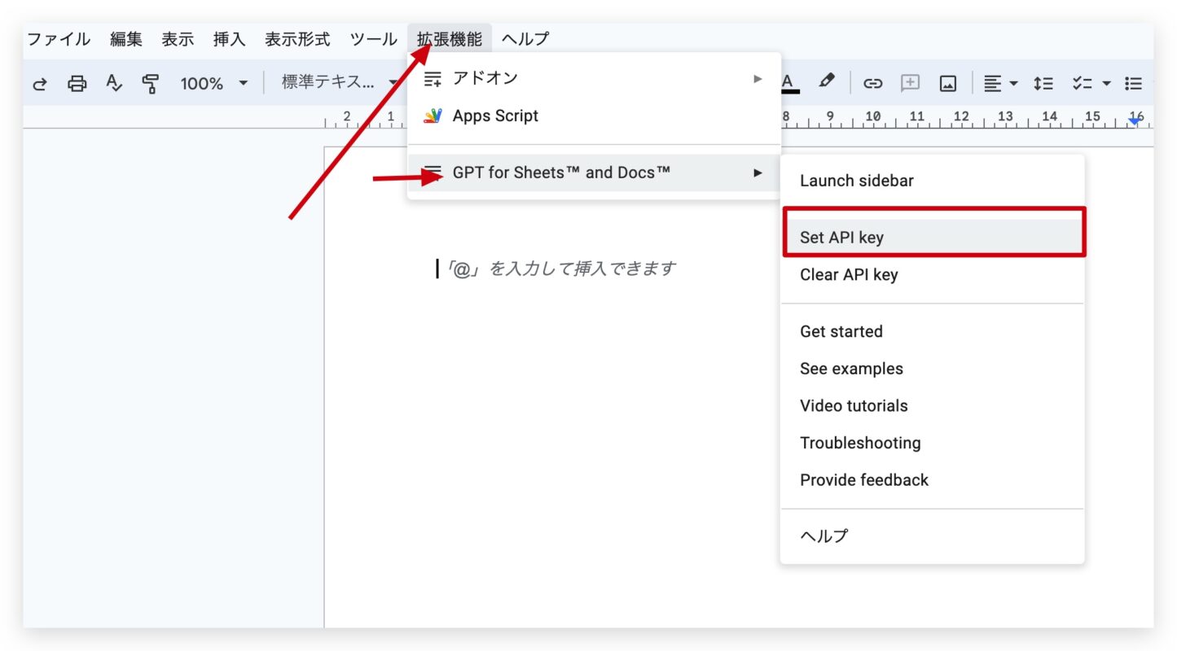Expand the checklist options arrow

click(x=1106, y=83)
